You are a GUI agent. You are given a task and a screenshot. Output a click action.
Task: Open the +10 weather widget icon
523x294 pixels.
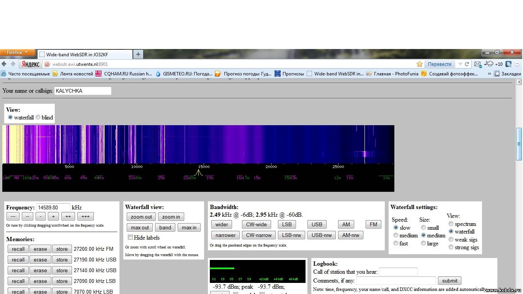click(494, 64)
